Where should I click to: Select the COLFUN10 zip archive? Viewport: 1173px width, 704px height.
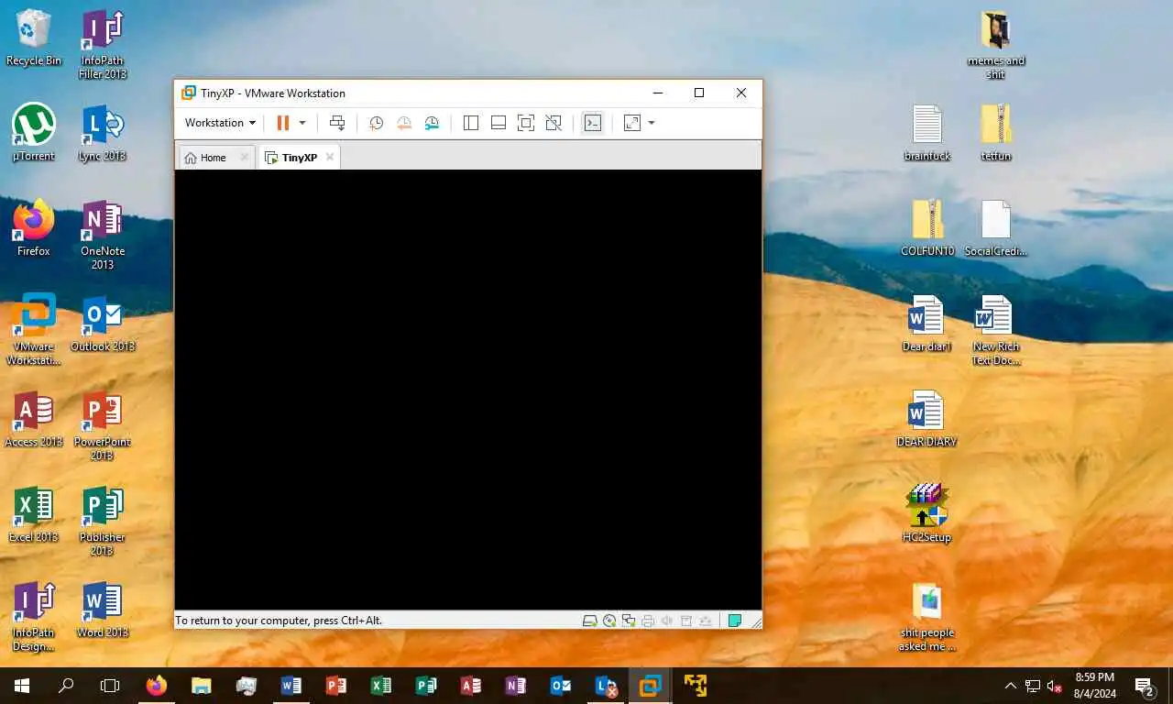click(x=927, y=228)
